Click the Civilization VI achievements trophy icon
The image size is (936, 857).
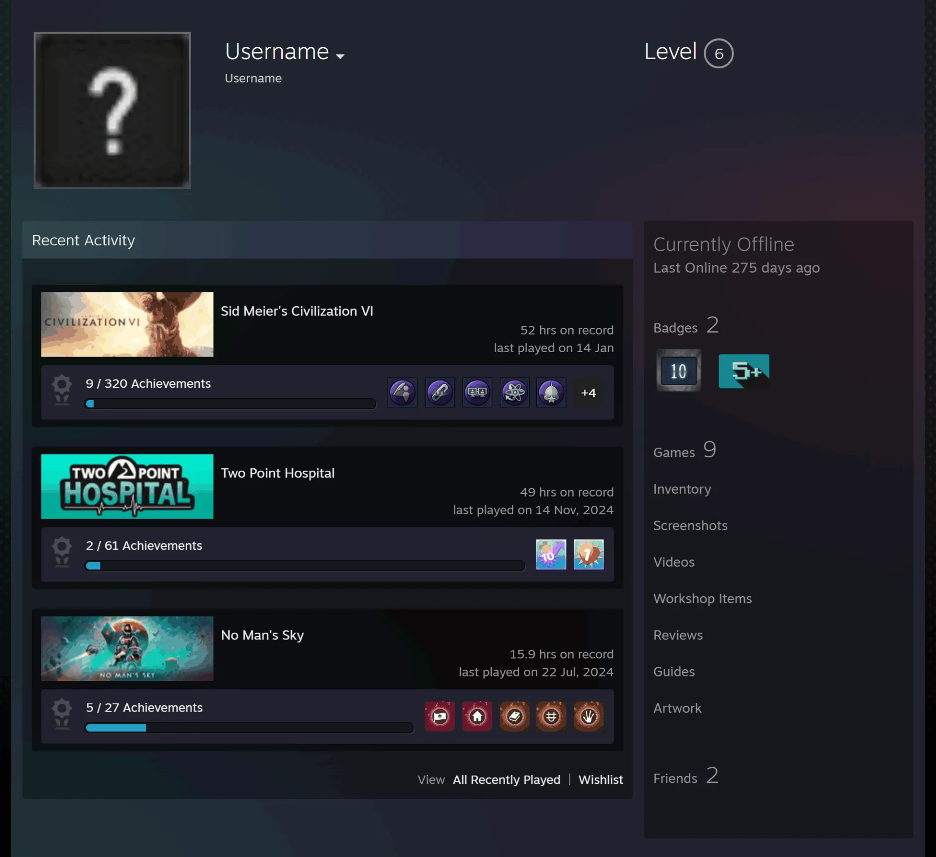pos(62,391)
